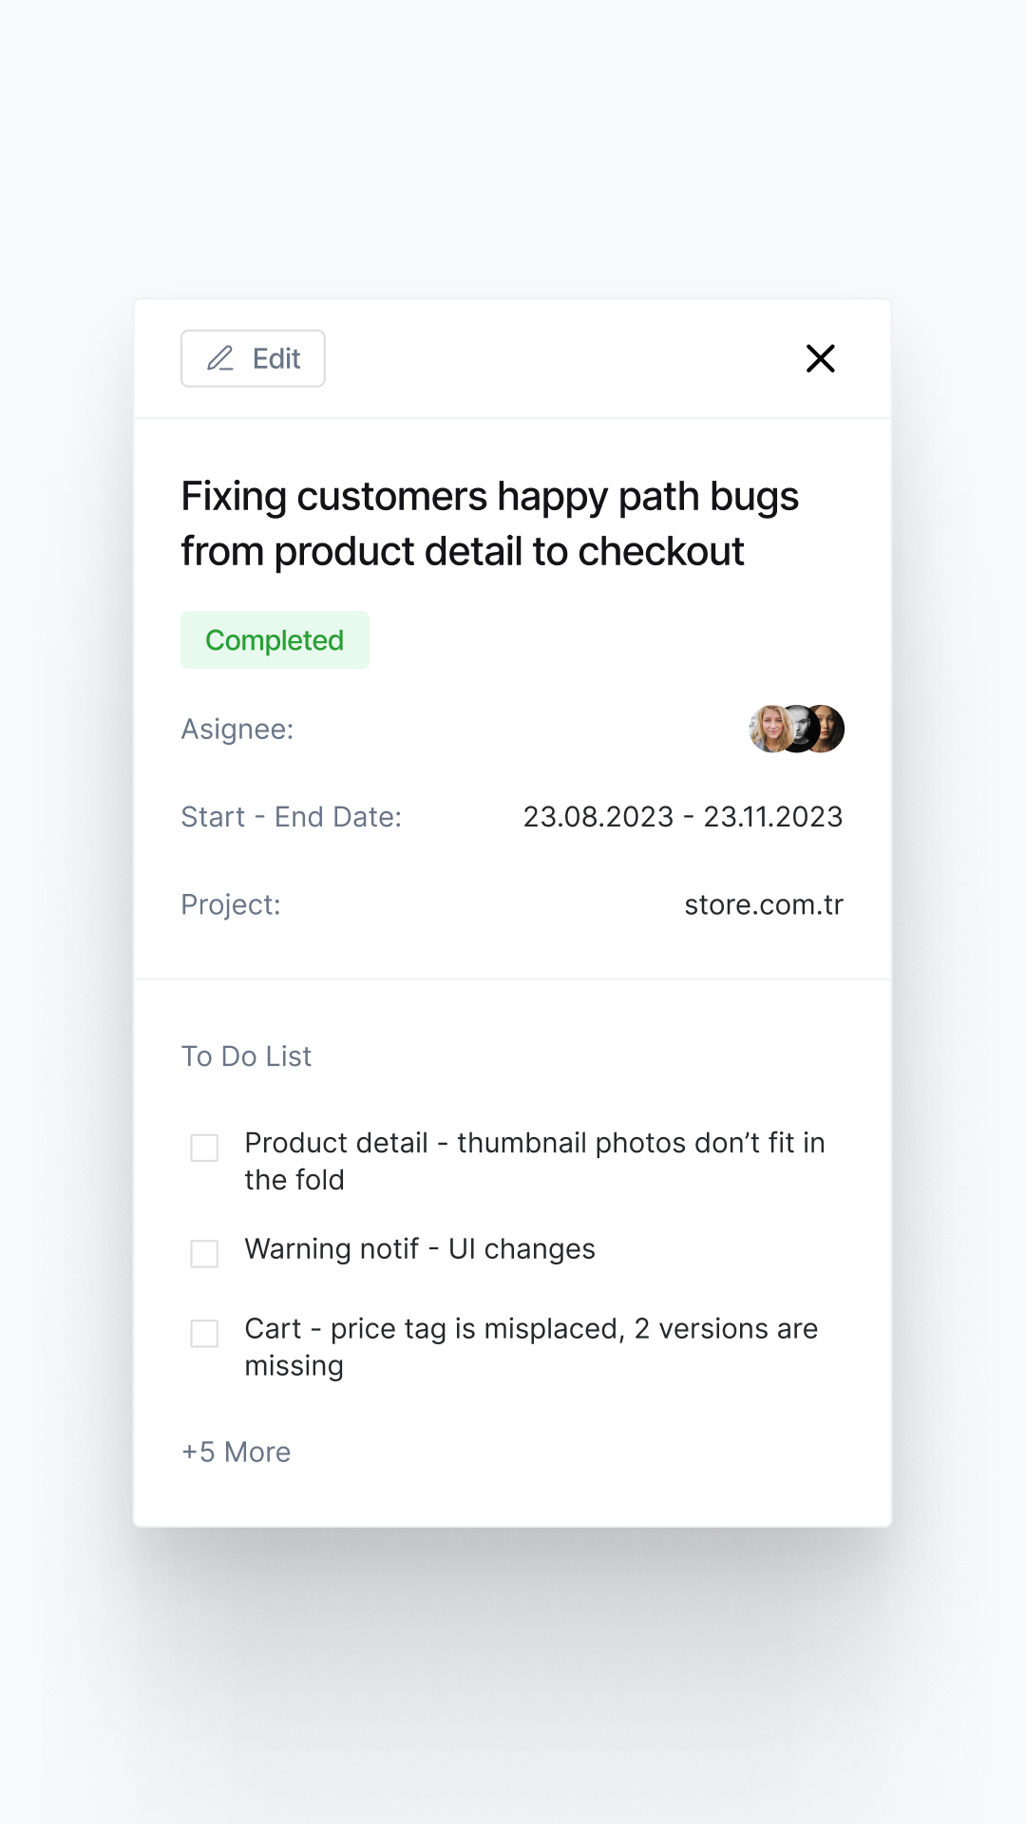Expand the +5 More to-do items
This screenshot has height=1824, width=1026.
click(237, 1452)
